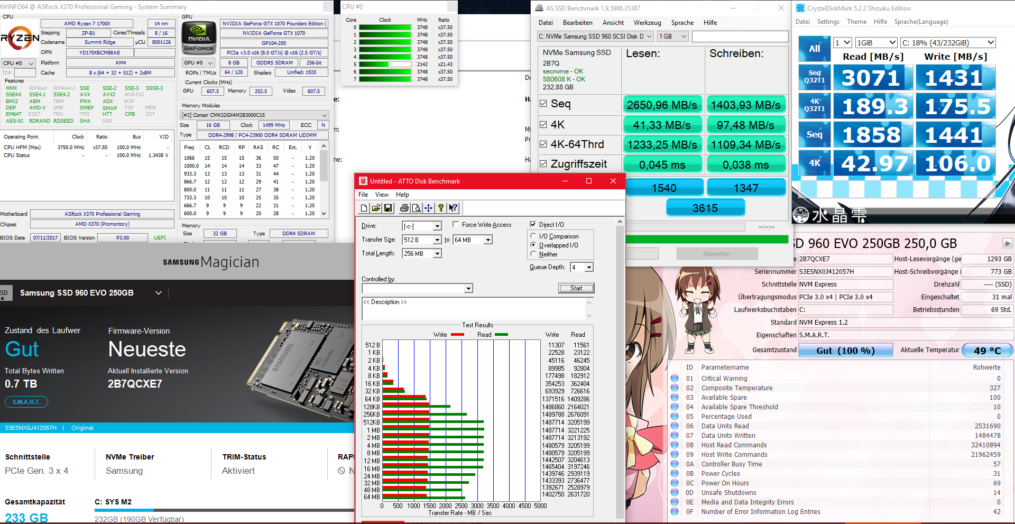Uncheck the 4K-64Thrd checkbox in AS SSD
Viewport: 1015px width, 524px height.
[543, 144]
